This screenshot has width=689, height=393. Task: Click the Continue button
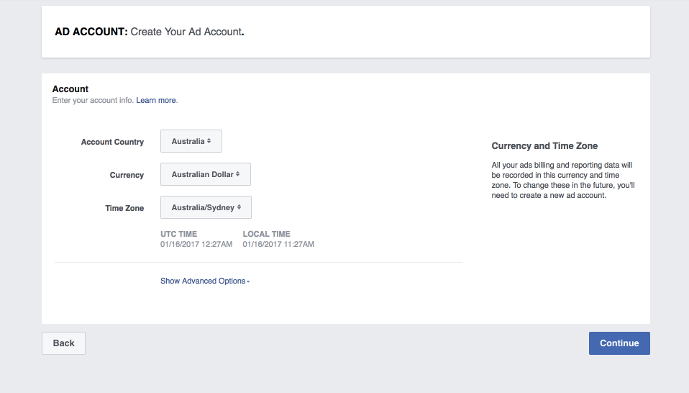click(x=619, y=343)
